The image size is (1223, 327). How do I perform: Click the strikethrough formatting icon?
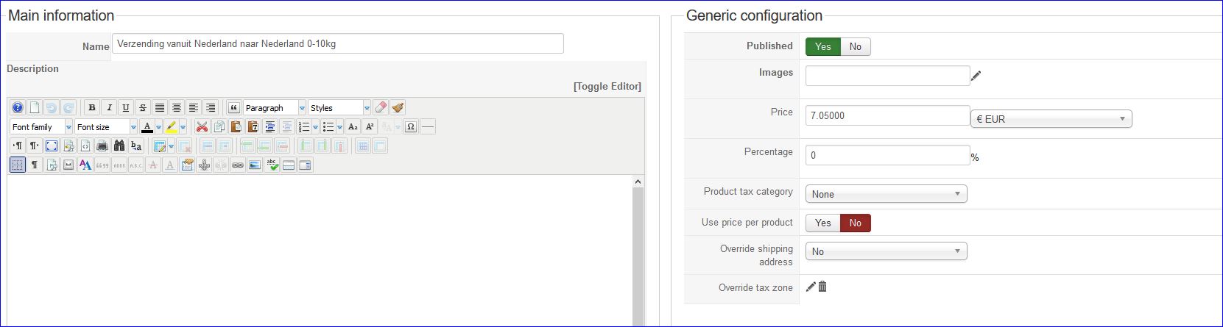143,107
